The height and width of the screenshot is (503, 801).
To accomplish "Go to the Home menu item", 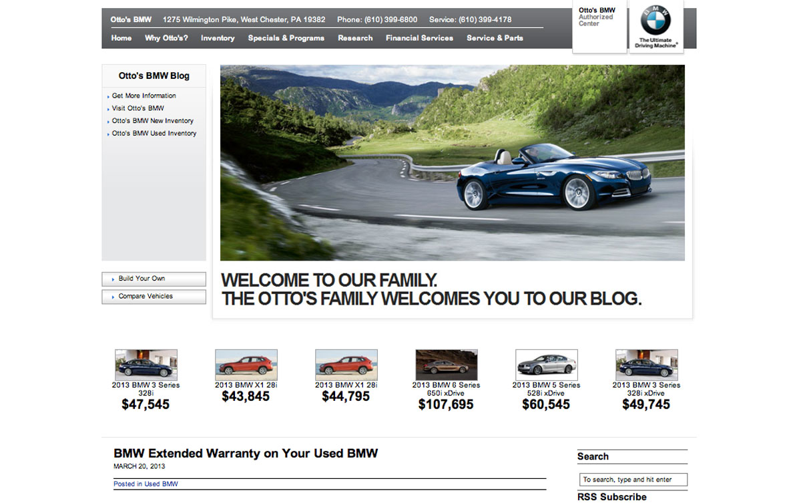I will click(x=121, y=38).
